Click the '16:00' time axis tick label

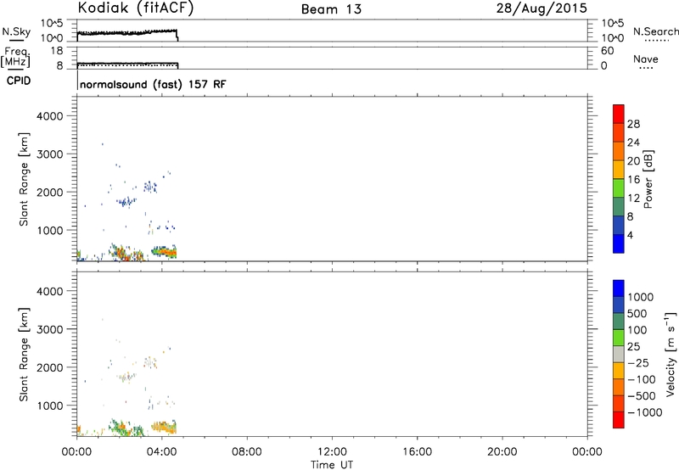[x=417, y=452]
